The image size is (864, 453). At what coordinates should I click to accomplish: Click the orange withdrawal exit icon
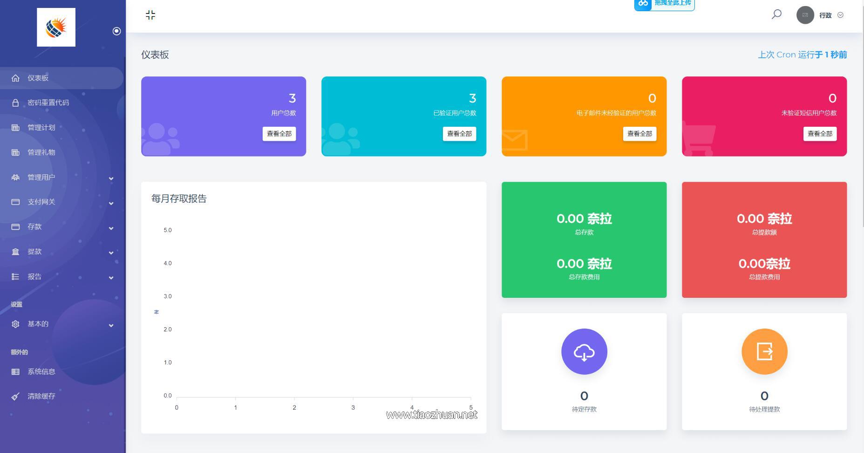(764, 351)
